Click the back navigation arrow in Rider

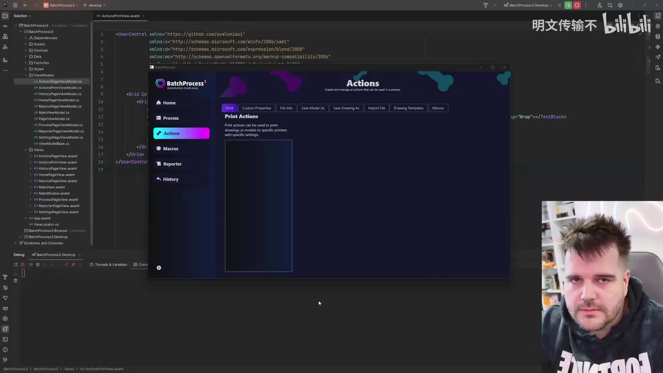pyautogui.click(x=25, y=5)
